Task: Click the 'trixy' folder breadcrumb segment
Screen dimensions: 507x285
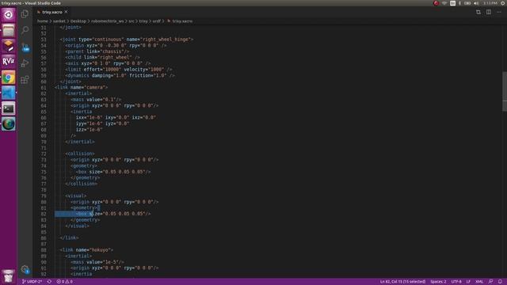Action: (x=143, y=21)
